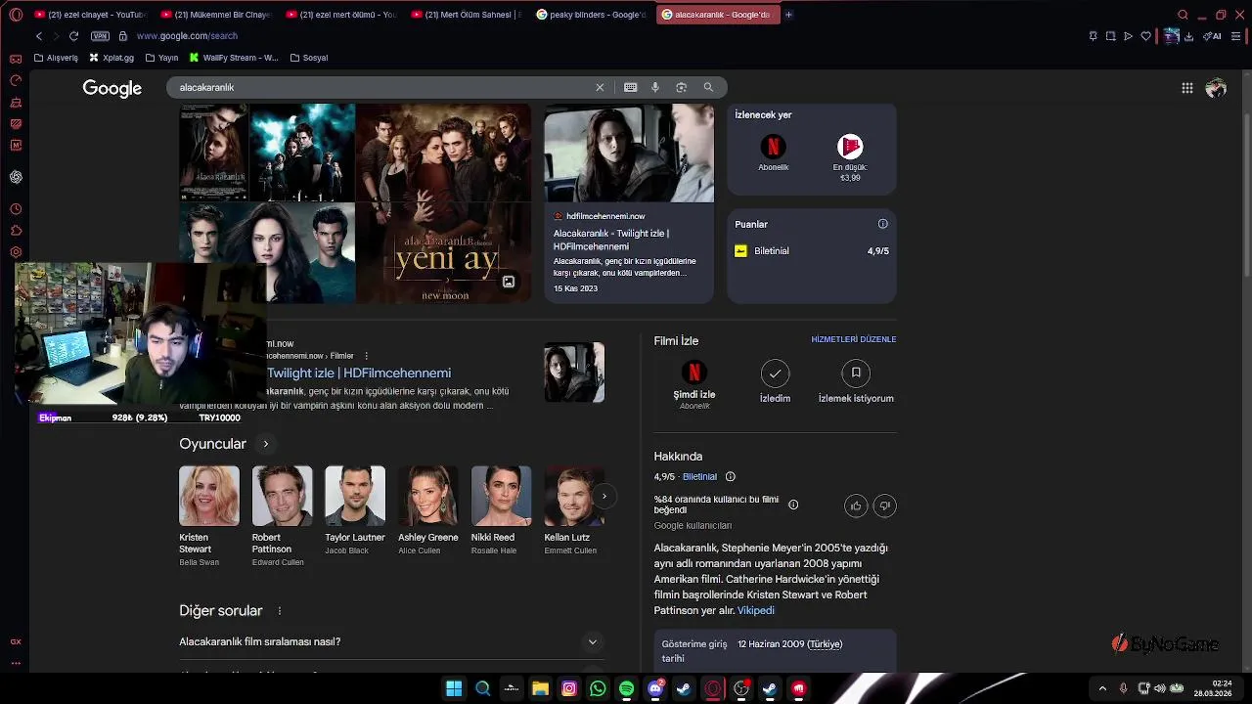Click Puanlar info icon

point(883,224)
